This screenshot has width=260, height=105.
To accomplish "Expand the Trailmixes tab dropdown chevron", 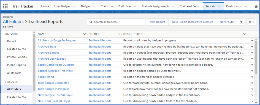I will 135,6.
